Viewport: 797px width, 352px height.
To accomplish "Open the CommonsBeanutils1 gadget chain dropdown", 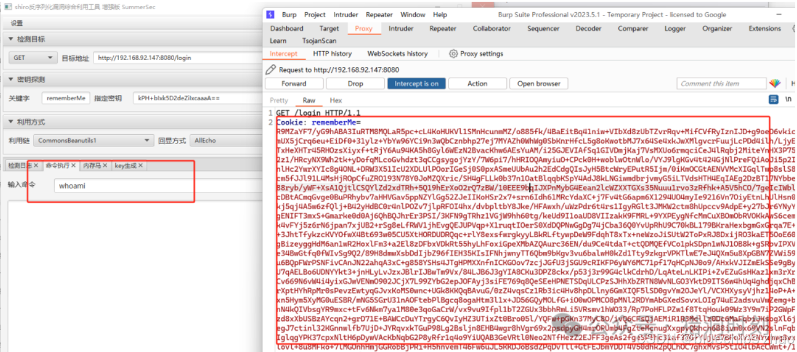I will pyautogui.click(x=93, y=141).
